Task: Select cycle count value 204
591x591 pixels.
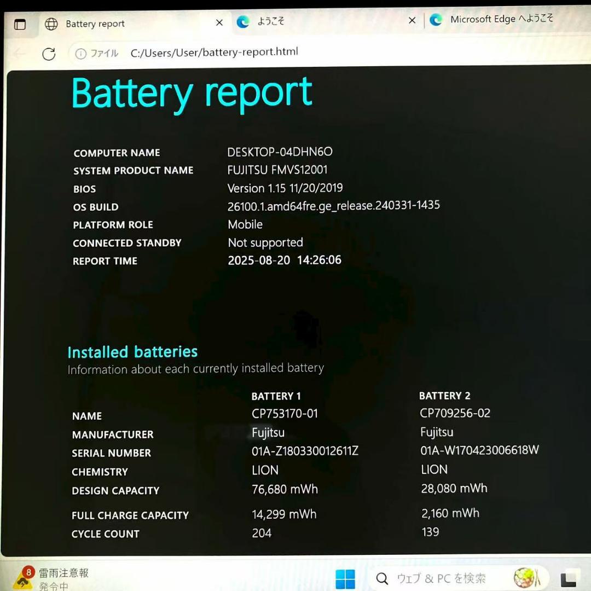Action: click(262, 533)
